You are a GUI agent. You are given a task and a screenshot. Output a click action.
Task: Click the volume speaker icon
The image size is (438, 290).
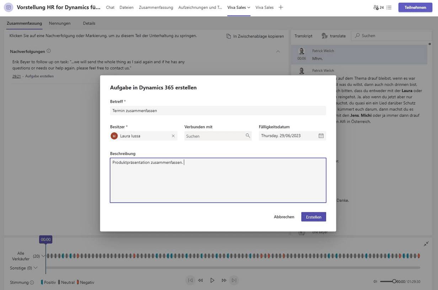tap(375, 281)
